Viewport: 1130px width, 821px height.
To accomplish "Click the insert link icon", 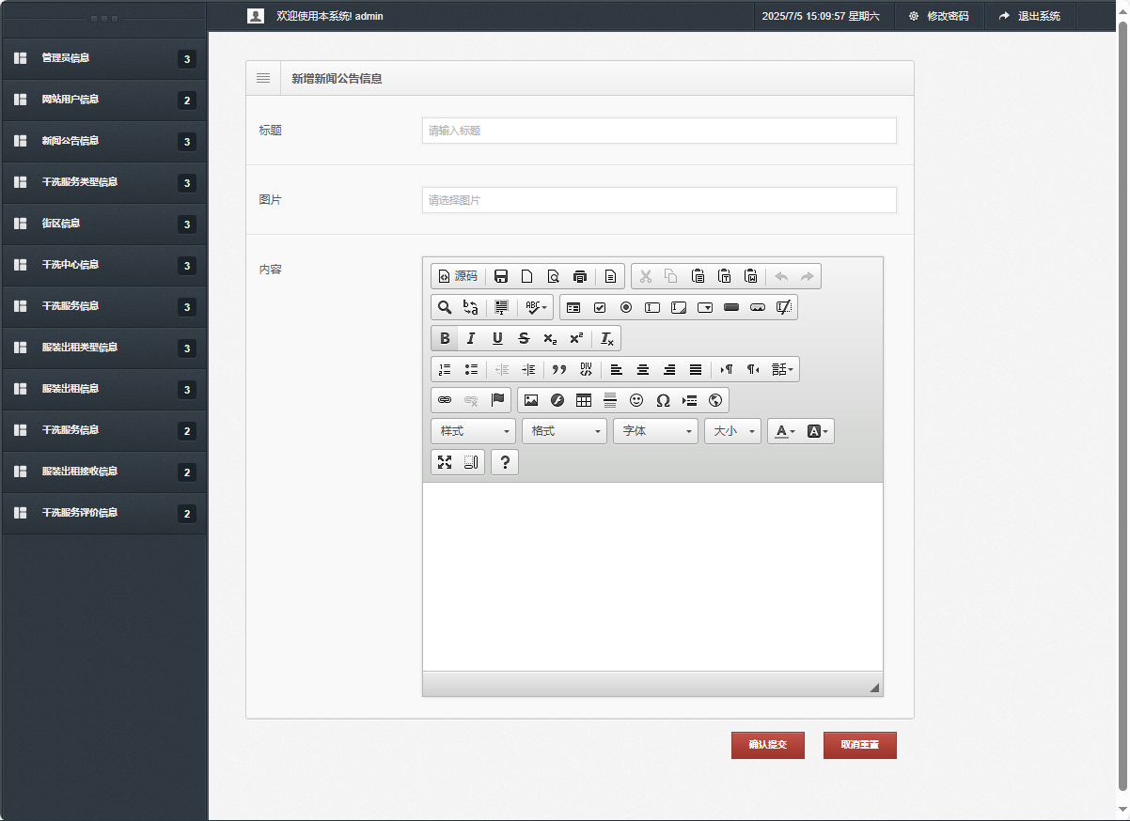I will [x=445, y=400].
